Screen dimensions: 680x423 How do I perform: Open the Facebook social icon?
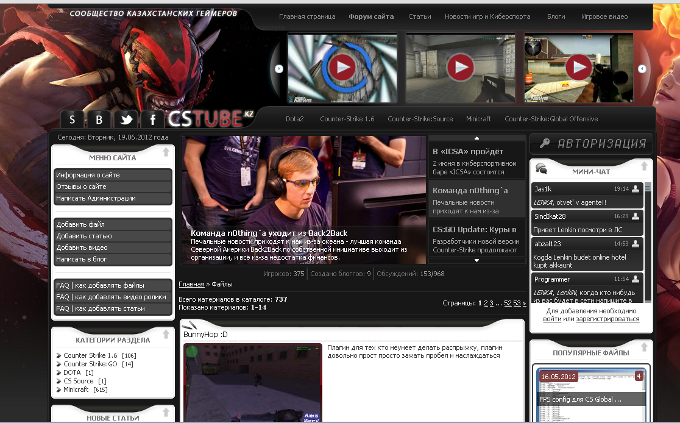click(152, 119)
